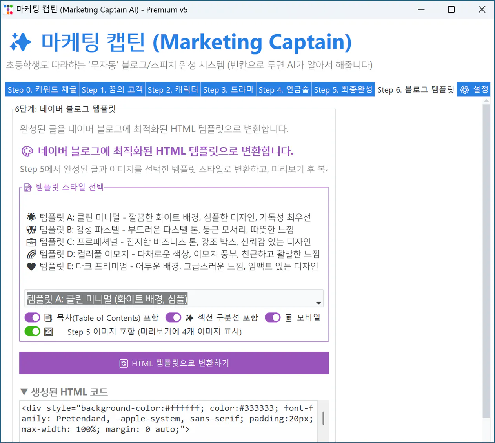Click the image icon next to Step 5 이미지 포함
The height and width of the screenshot is (443, 495).
point(49,332)
